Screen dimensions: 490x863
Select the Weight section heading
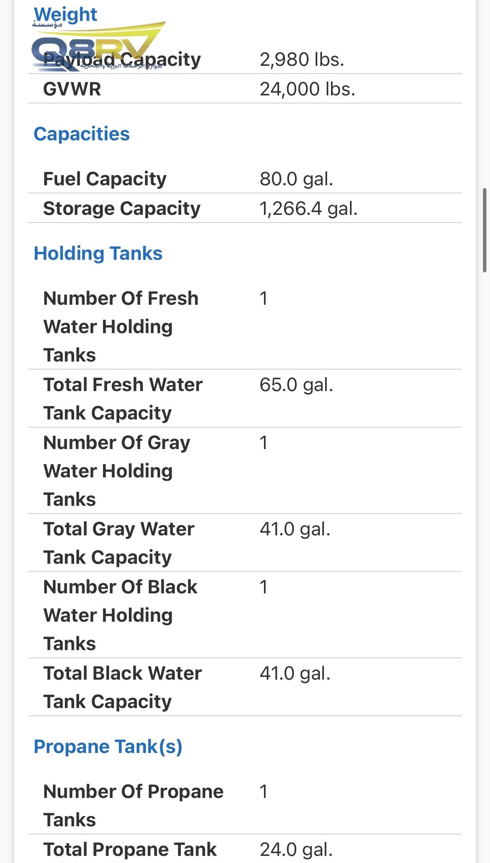(65, 15)
